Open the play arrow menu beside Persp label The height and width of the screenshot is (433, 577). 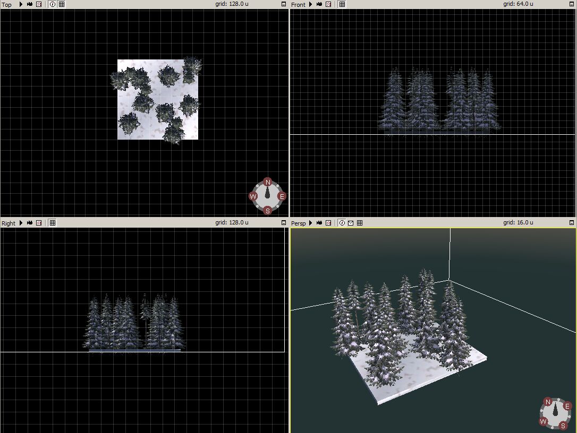pos(310,223)
